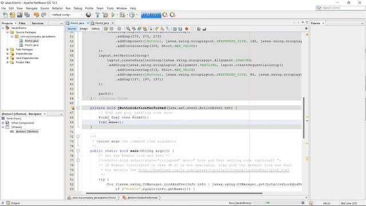Click the Previous Bookmark icon

(157, 29)
